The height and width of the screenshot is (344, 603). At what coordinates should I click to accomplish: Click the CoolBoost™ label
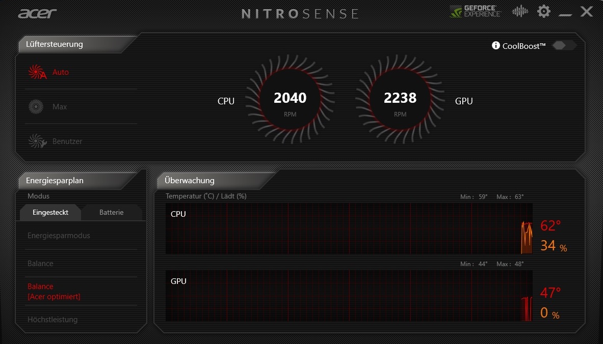click(x=524, y=46)
